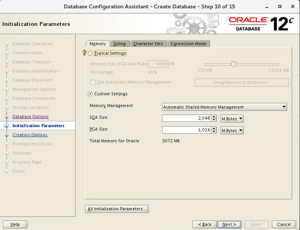The width and height of the screenshot is (300, 230).
Task: Click the Creation Mode step
Action: point(27,53)
